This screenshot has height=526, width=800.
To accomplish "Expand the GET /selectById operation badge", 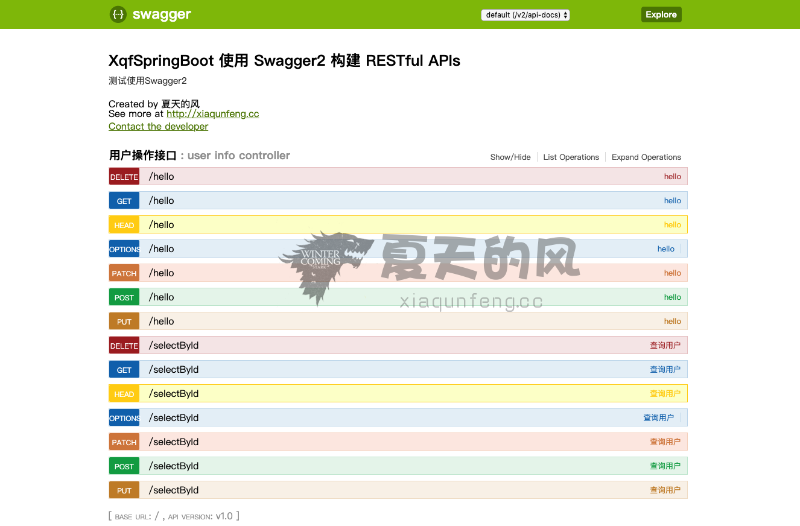I will [x=124, y=370].
